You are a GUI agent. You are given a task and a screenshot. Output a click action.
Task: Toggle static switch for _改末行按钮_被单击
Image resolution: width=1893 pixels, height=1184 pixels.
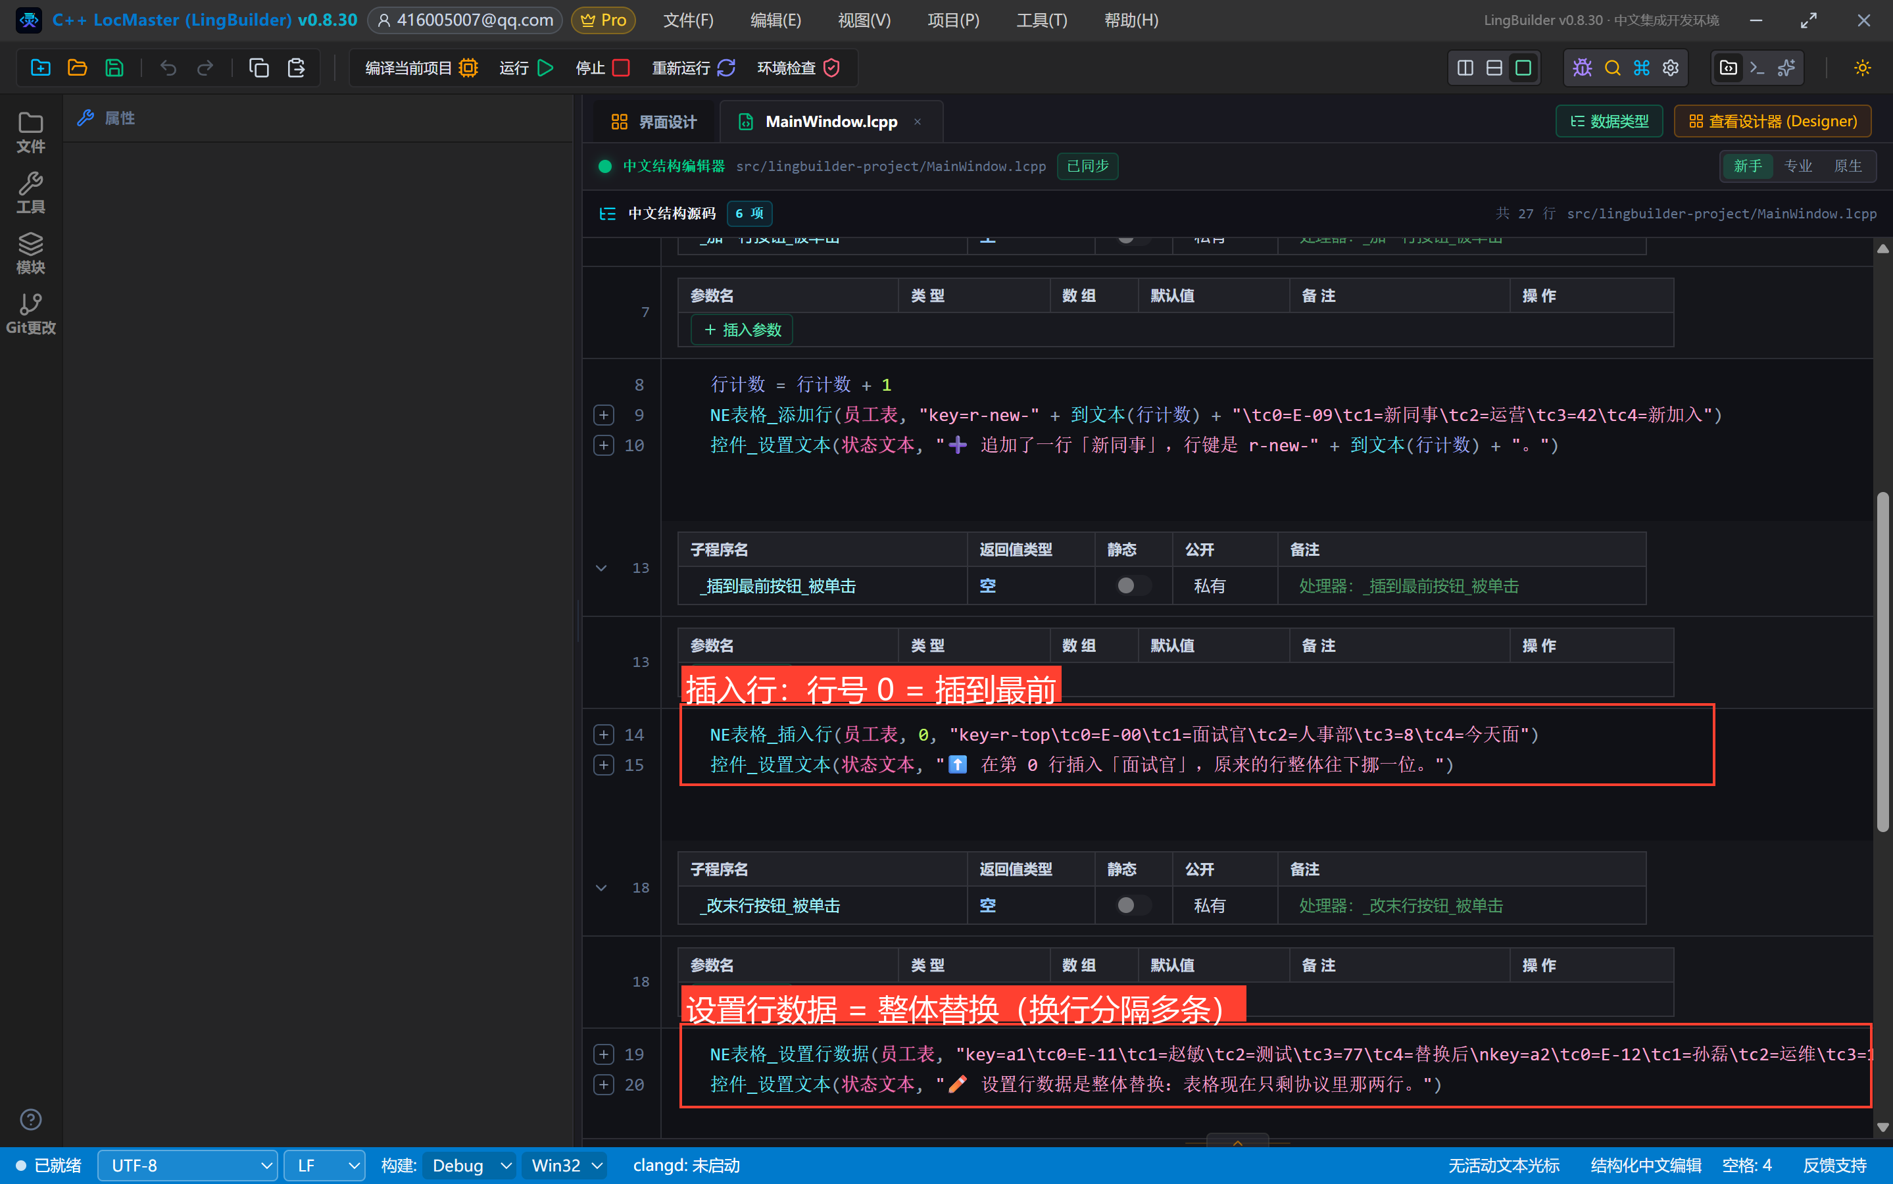tap(1132, 904)
